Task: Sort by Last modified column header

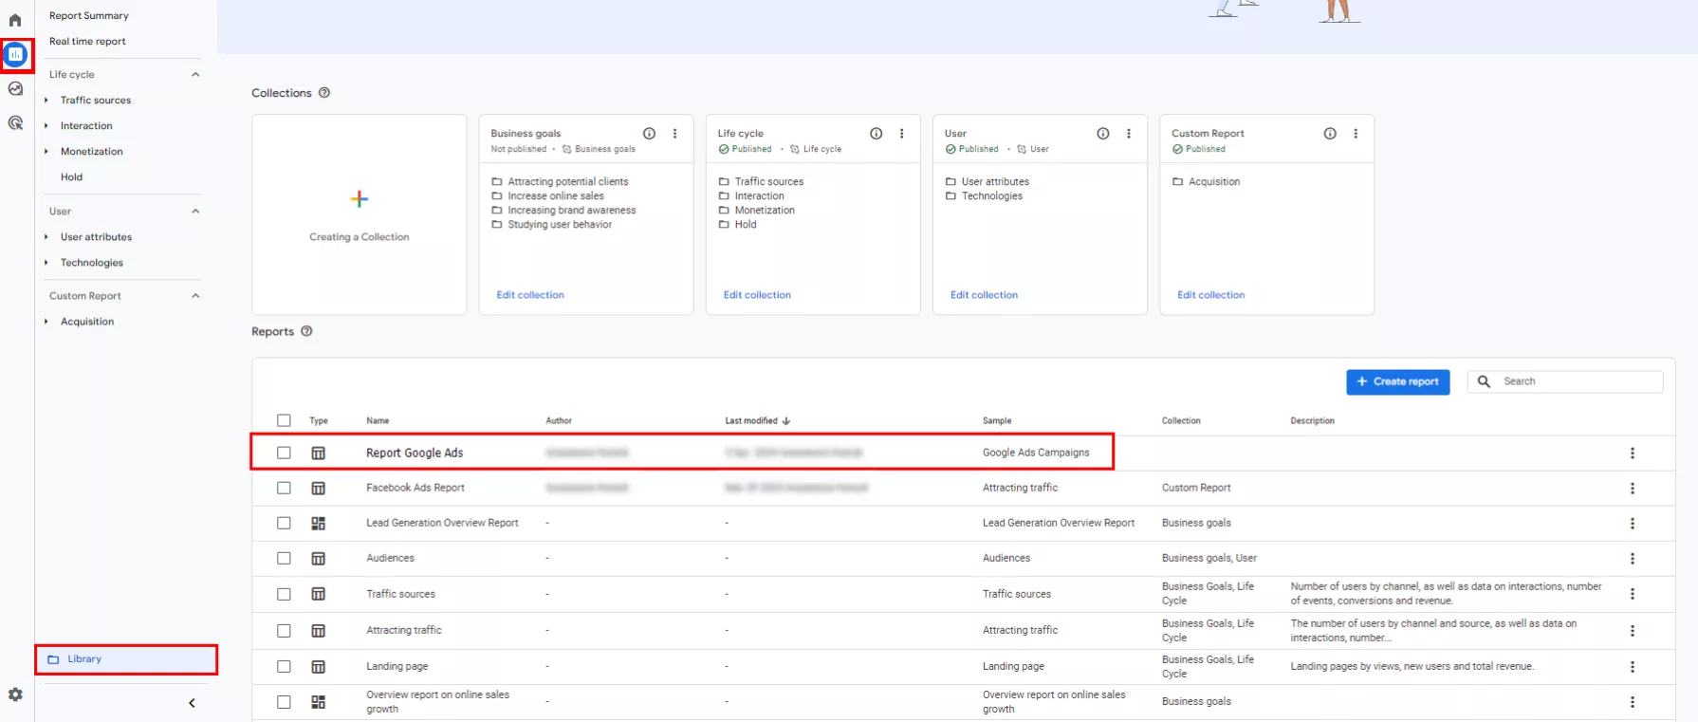Action: point(757,420)
